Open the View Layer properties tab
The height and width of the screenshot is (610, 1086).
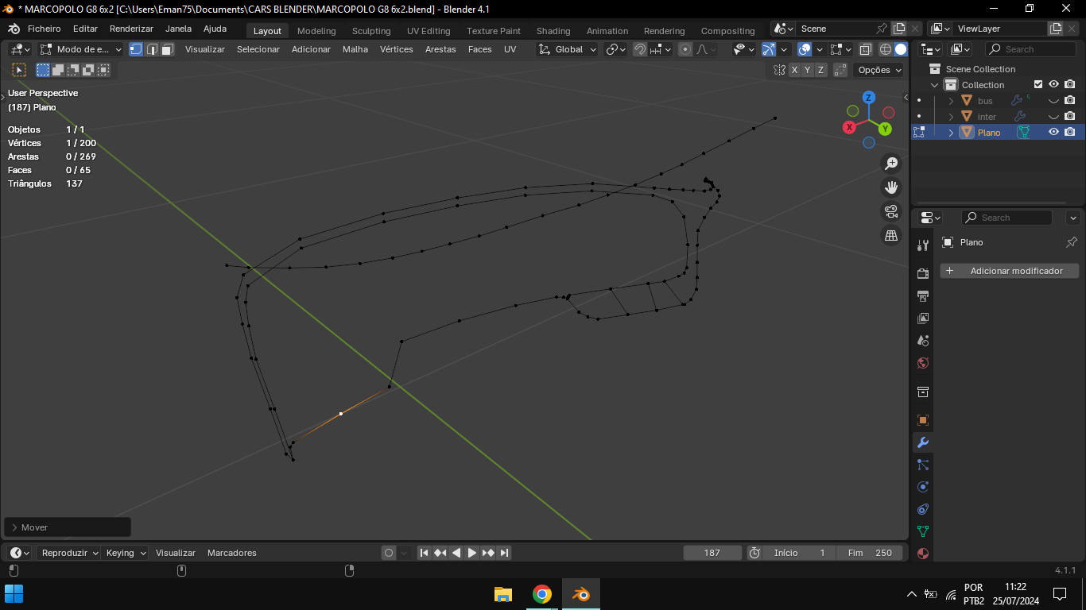pyautogui.click(x=923, y=318)
